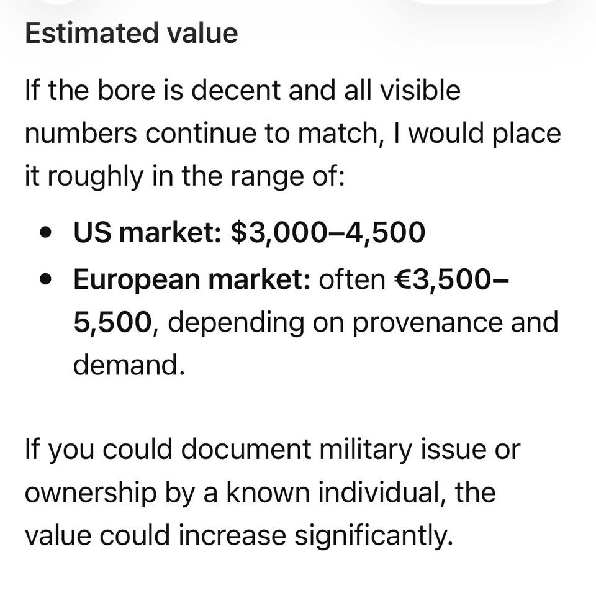This screenshot has width=596, height=598.
Task: Click the phrase "all visible" in first line
Action: [402, 91]
